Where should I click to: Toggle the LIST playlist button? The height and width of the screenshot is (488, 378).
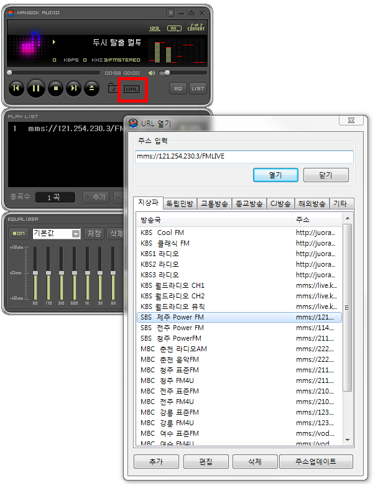click(198, 88)
